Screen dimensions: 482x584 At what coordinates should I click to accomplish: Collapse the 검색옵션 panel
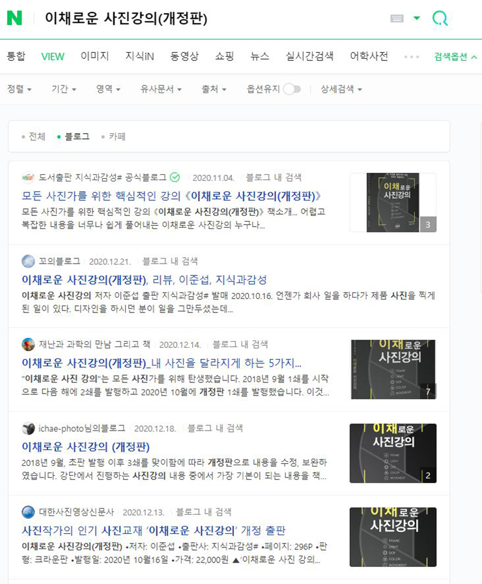tap(455, 57)
